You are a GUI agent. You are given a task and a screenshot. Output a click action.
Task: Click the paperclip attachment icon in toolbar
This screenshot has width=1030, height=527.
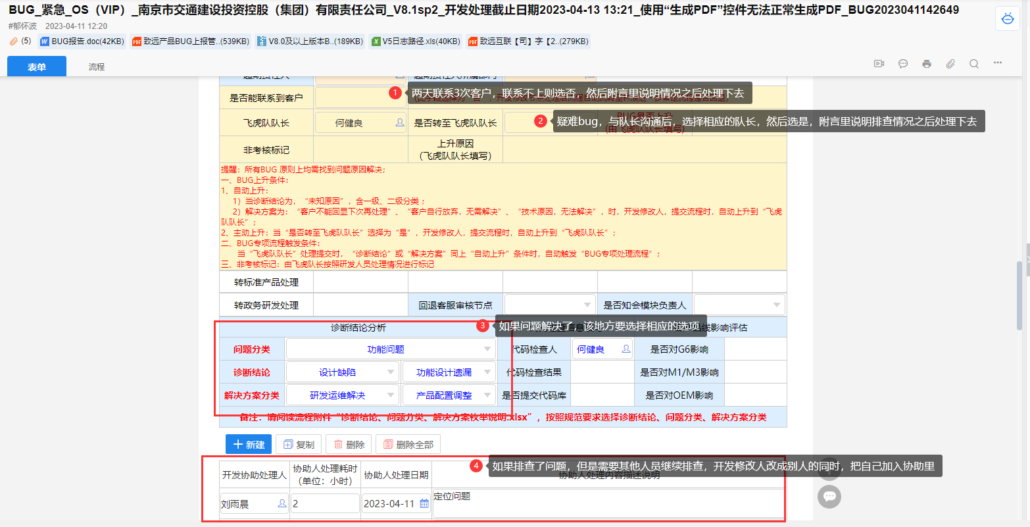click(x=950, y=64)
